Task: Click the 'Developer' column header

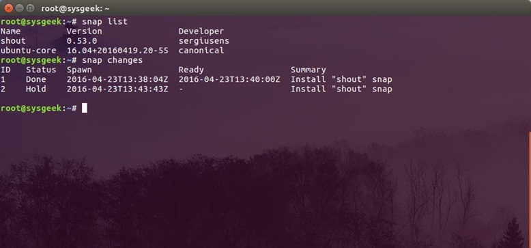Action: tap(201, 31)
